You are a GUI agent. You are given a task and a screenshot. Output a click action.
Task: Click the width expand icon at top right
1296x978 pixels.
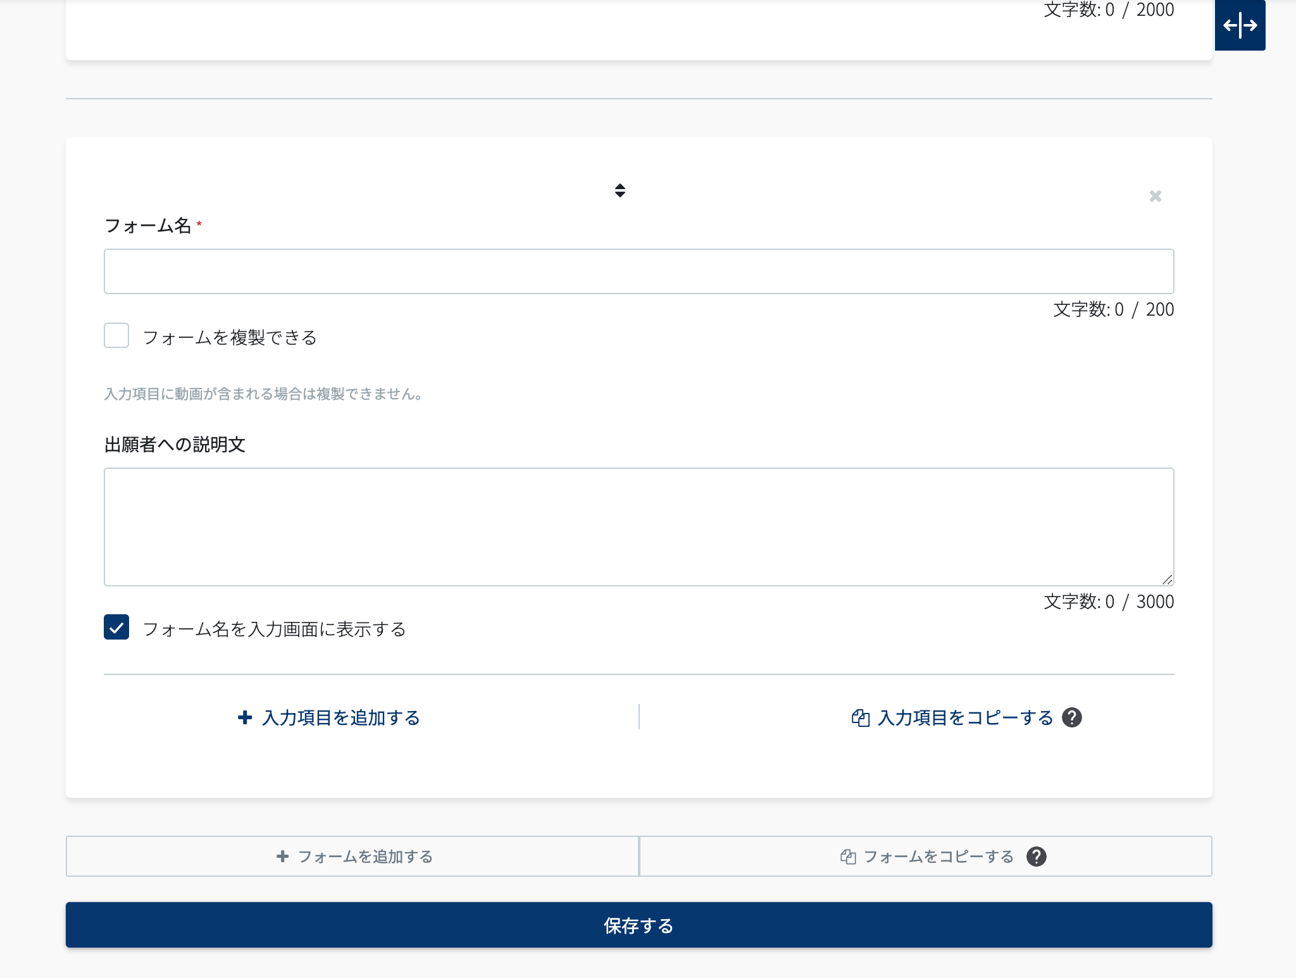click(1240, 25)
